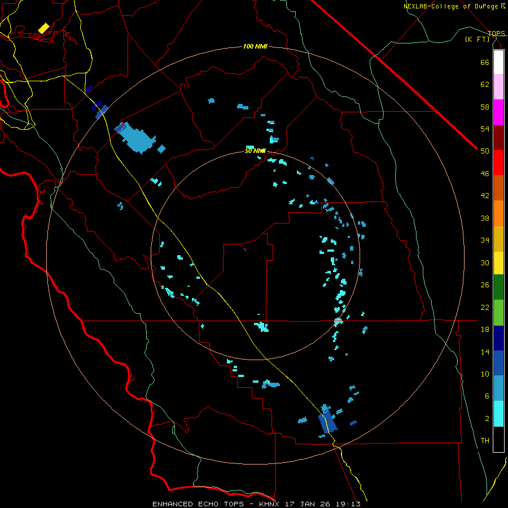Click the 54 value on legend
This screenshot has height=508, width=508.
coord(485,129)
